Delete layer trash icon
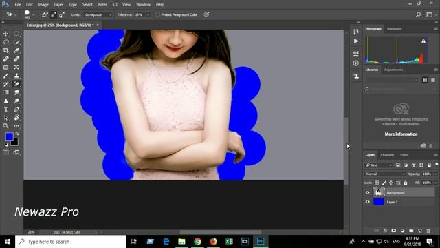The image size is (440, 248). [x=428, y=231]
